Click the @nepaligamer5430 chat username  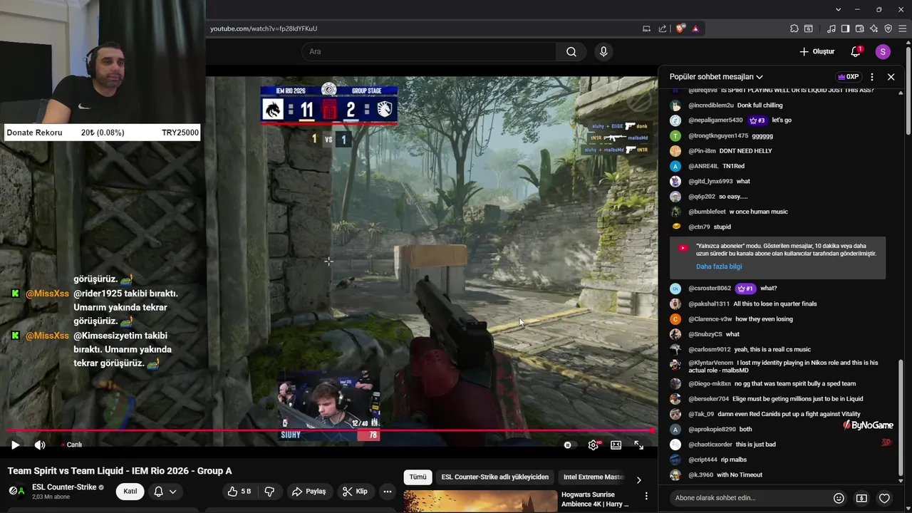click(x=715, y=120)
